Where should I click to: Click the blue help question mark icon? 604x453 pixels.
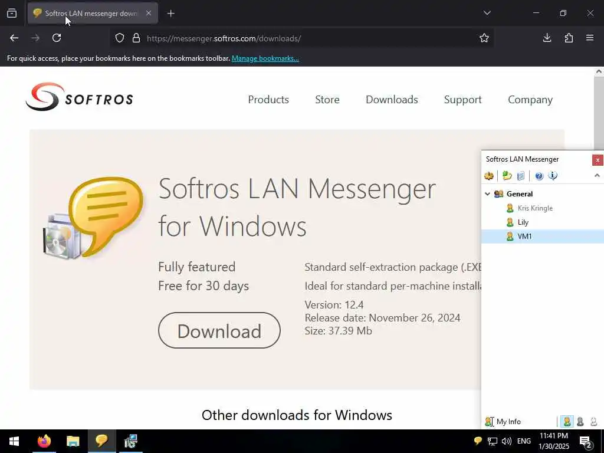point(539,176)
